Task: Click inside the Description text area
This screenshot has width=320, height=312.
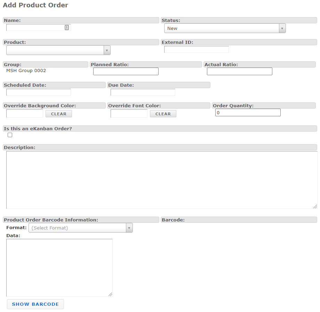Action: 162,180
